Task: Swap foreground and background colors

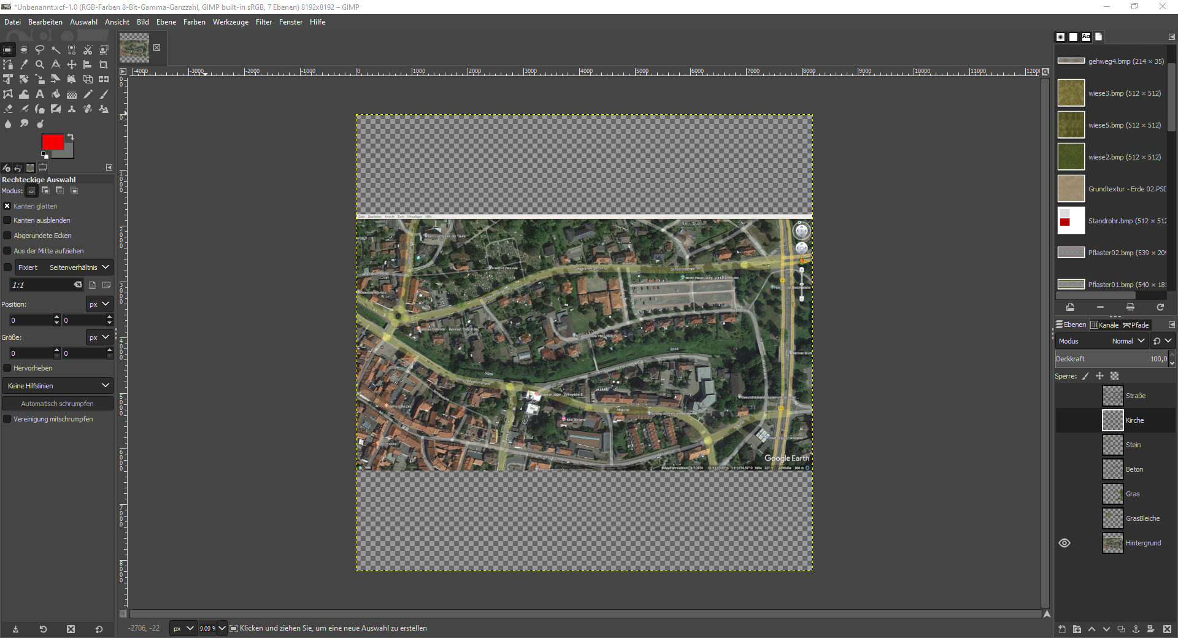Action: pos(71,137)
